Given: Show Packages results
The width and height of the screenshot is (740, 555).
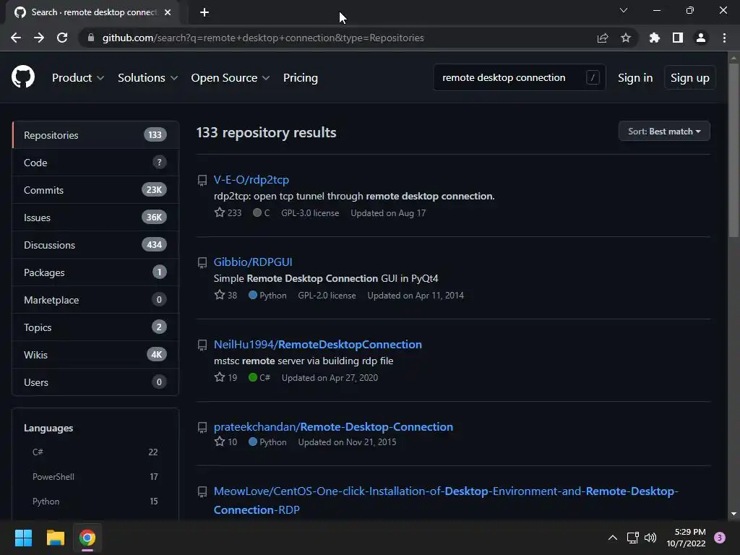Looking at the screenshot, I should pos(95,272).
